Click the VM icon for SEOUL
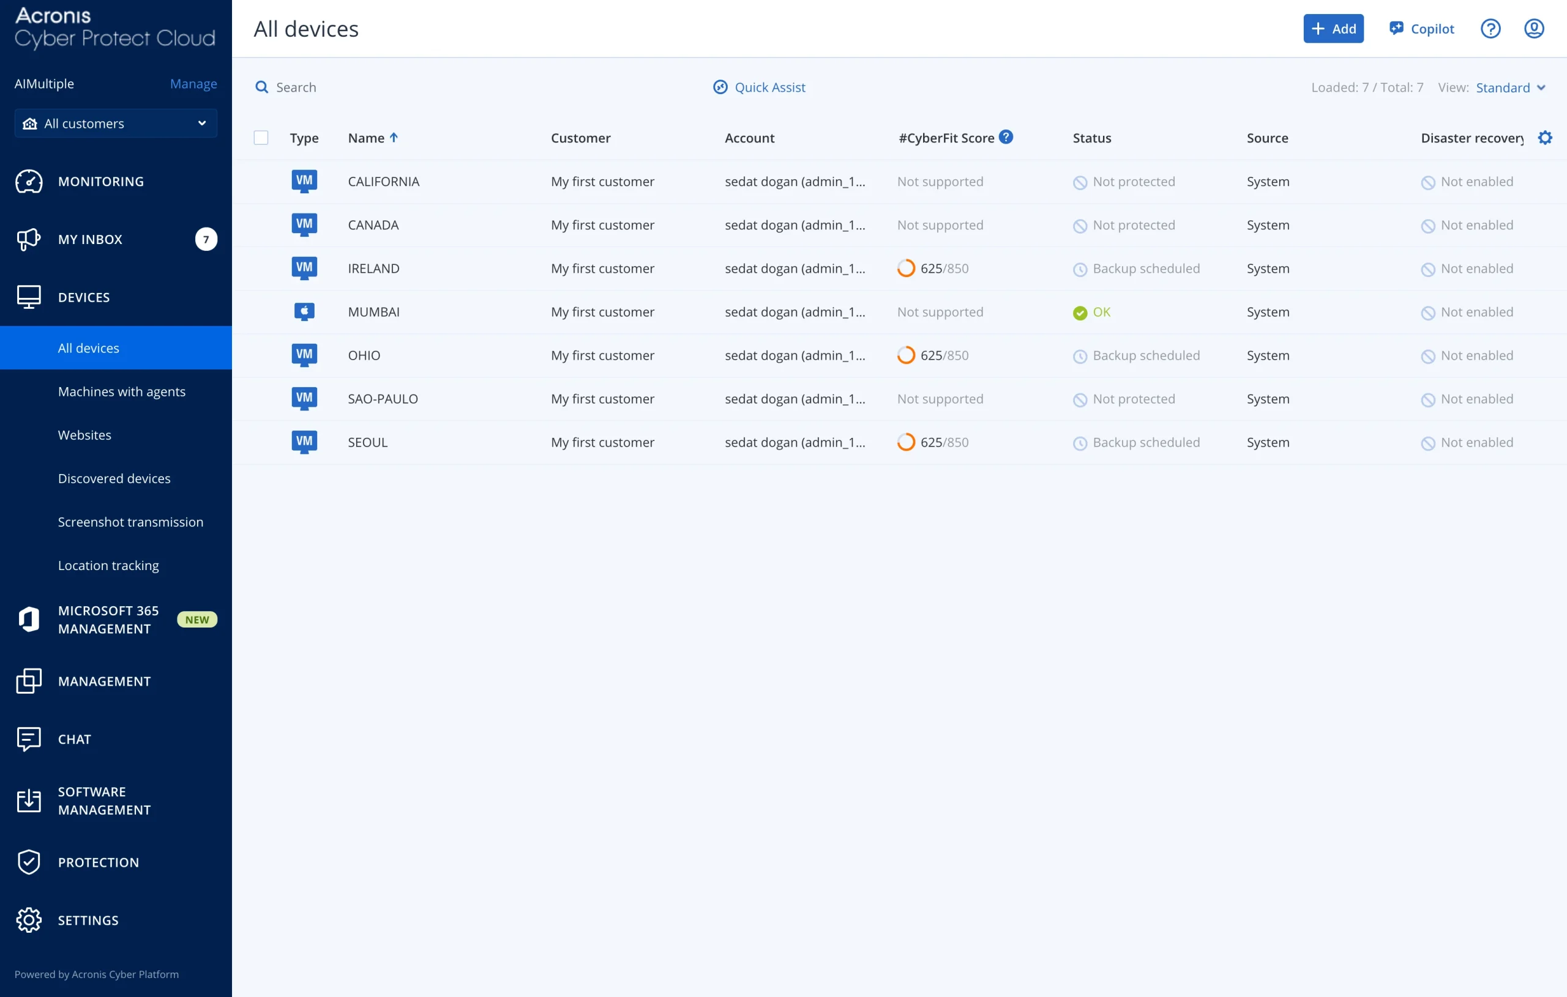 coord(304,443)
